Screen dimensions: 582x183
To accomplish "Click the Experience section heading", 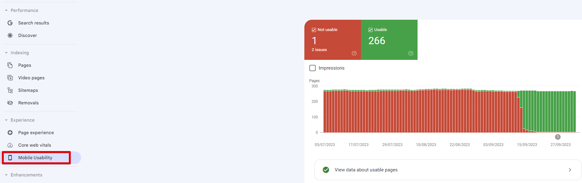I will (23, 120).
